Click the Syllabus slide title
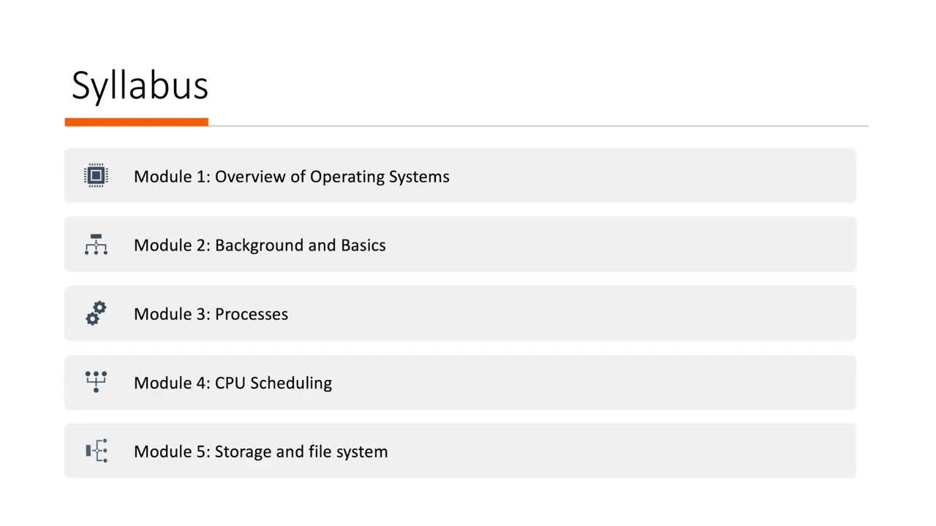 (x=140, y=86)
